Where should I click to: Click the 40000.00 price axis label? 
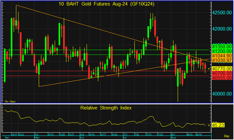221,94
